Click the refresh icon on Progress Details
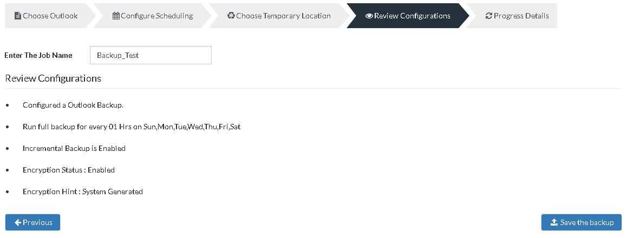The height and width of the screenshot is (238, 627). (x=488, y=16)
